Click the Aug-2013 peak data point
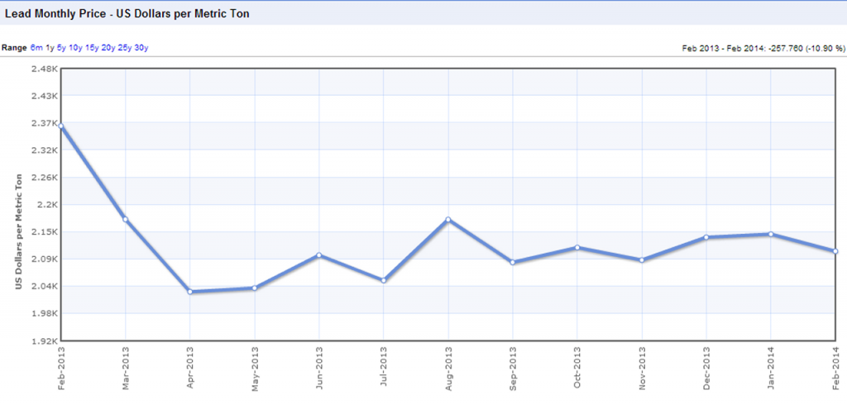847x405 pixels. (448, 220)
